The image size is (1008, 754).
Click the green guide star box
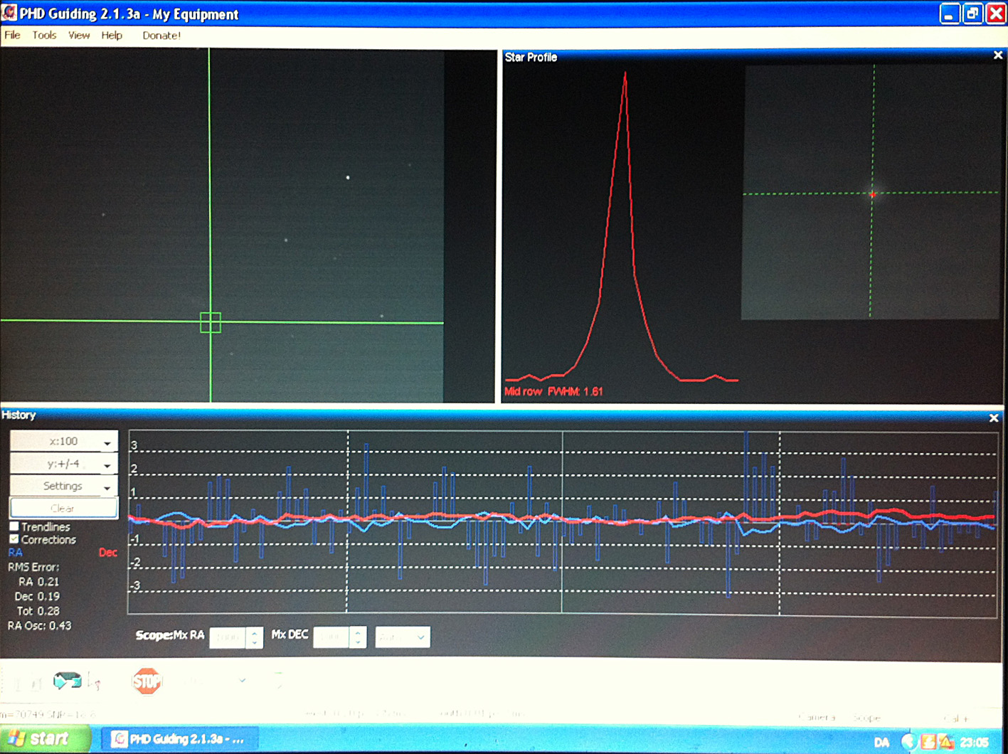tap(211, 322)
